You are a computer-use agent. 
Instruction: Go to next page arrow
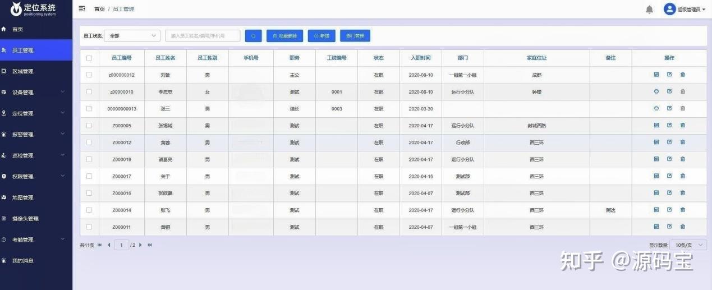[140, 245]
